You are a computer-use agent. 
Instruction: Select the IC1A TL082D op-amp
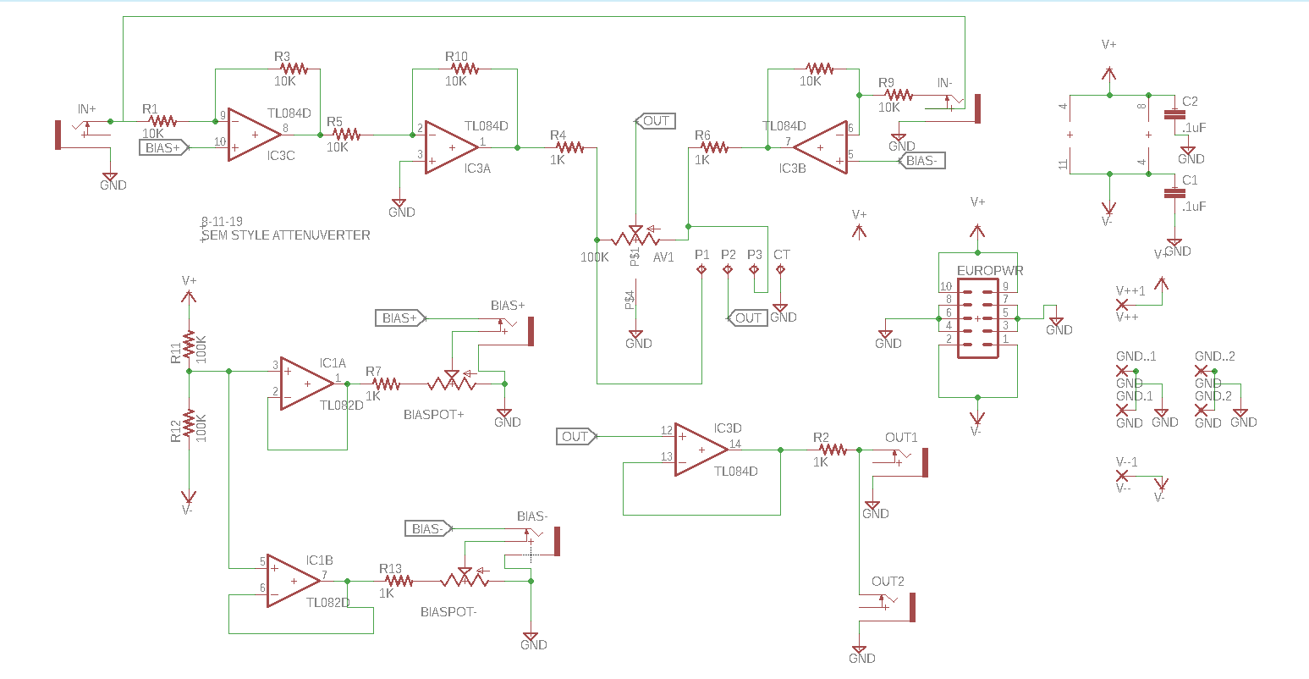coord(305,383)
